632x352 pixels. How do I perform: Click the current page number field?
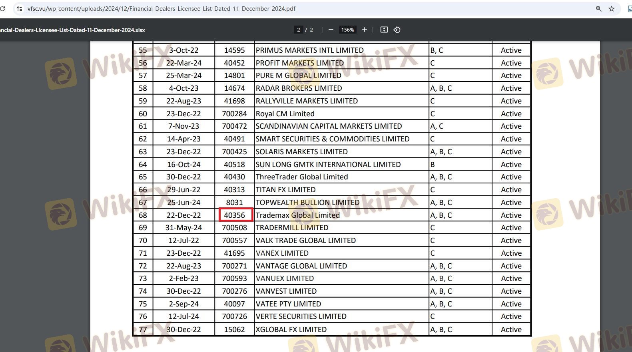coord(298,30)
